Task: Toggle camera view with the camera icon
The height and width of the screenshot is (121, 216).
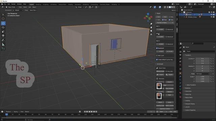Action: coord(151,31)
